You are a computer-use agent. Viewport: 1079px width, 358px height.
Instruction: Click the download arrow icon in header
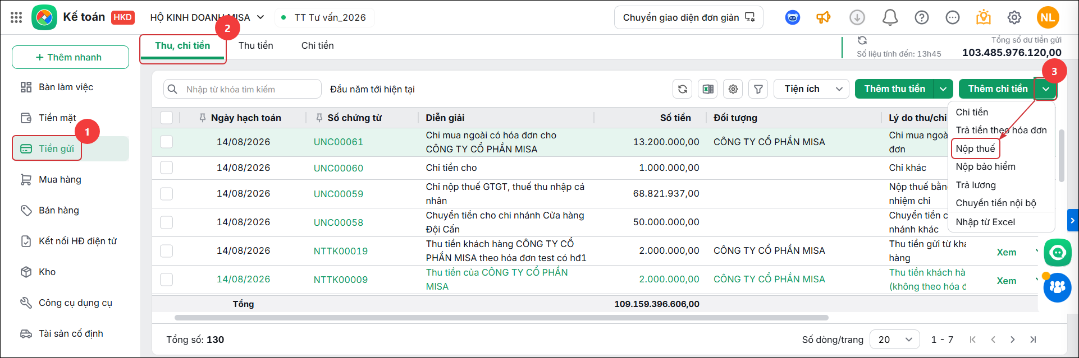click(857, 17)
